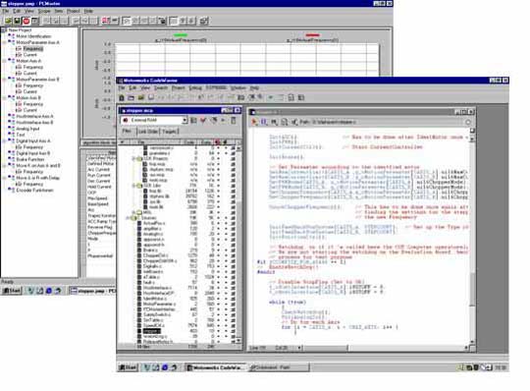Collapse the Sources folder in project files
This screenshot has width=530, height=391.
pos(129,218)
